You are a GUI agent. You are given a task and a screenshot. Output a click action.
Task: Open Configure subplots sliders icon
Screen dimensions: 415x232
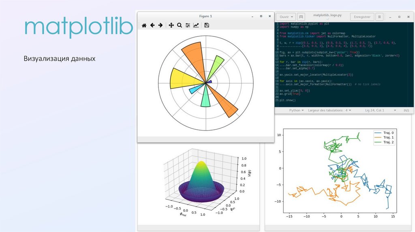(x=188, y=25)
